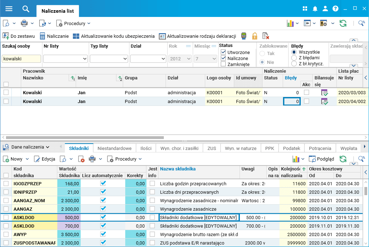This screenshot has width=369, height=247.
Task: Click the Bilansuje się icon for list 2020/03/003
Action: [324, 92]
